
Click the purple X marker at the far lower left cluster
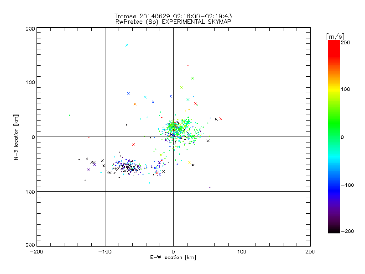click(89, 170)
